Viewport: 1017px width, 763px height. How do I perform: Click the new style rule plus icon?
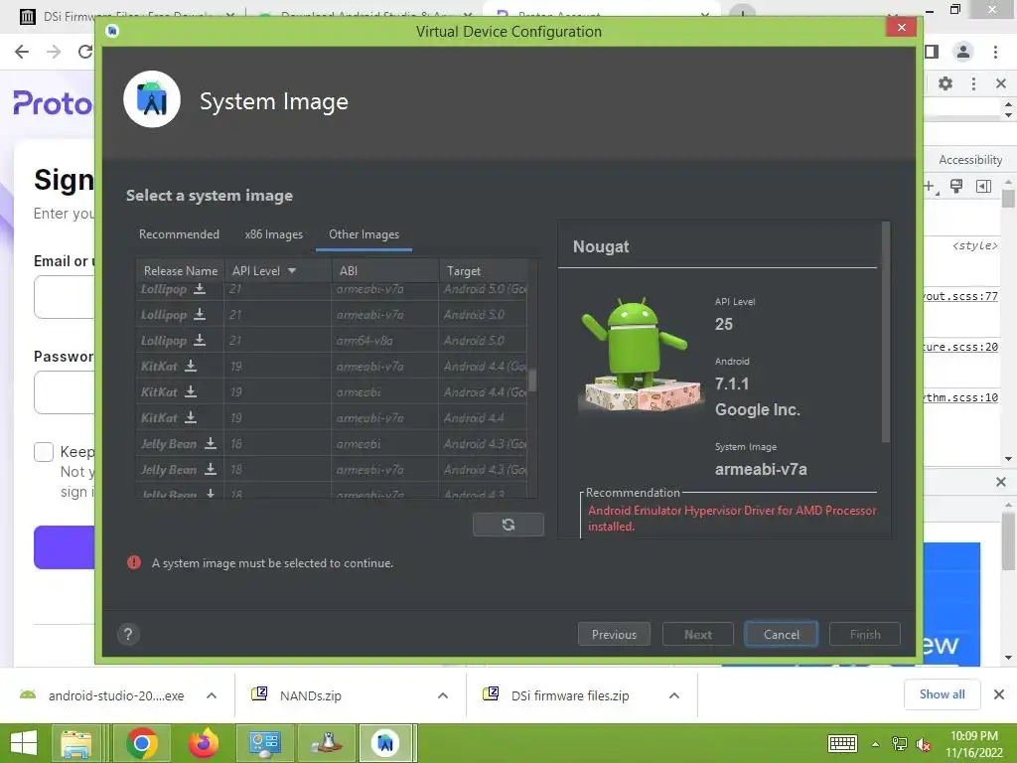(x=929, y=186)
